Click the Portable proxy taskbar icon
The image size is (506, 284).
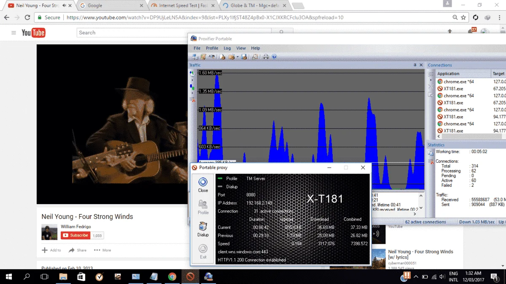pyautogui.click(x=190, y=276)
